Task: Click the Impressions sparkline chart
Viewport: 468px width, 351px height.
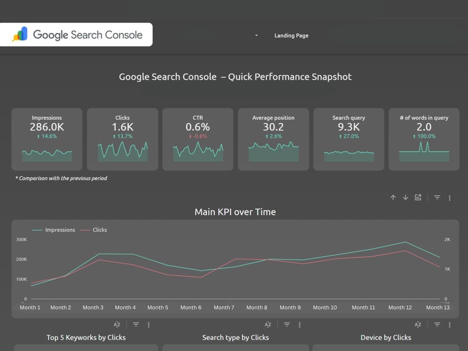Action: click(47, 155)
